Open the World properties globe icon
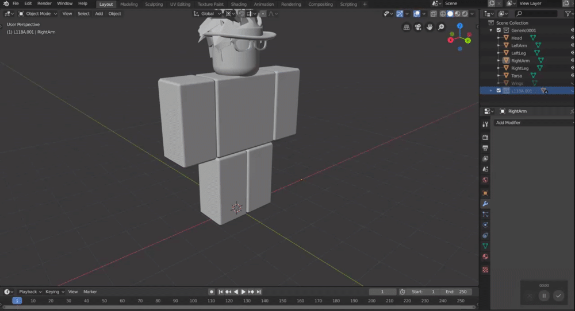The image size is (575, 311). click(x=485, y=180)
